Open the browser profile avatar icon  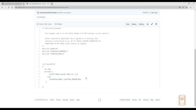click(190, 7)
